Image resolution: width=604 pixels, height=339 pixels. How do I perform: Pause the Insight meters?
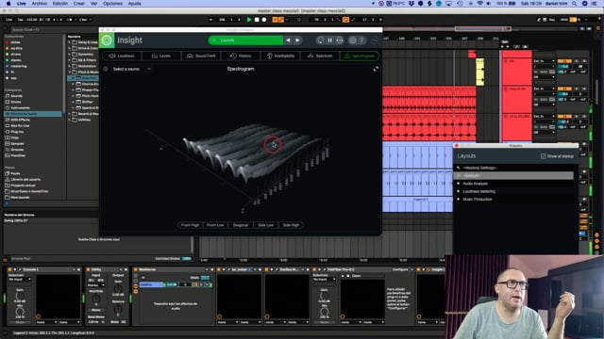pos(329,40)
